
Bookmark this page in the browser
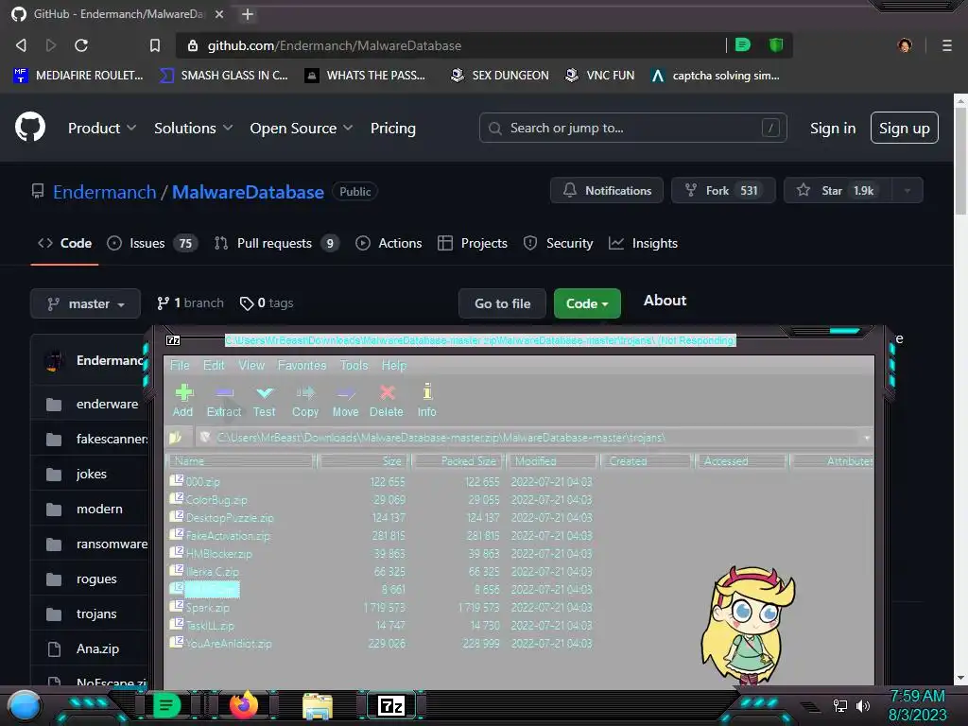tap(155, 45)
